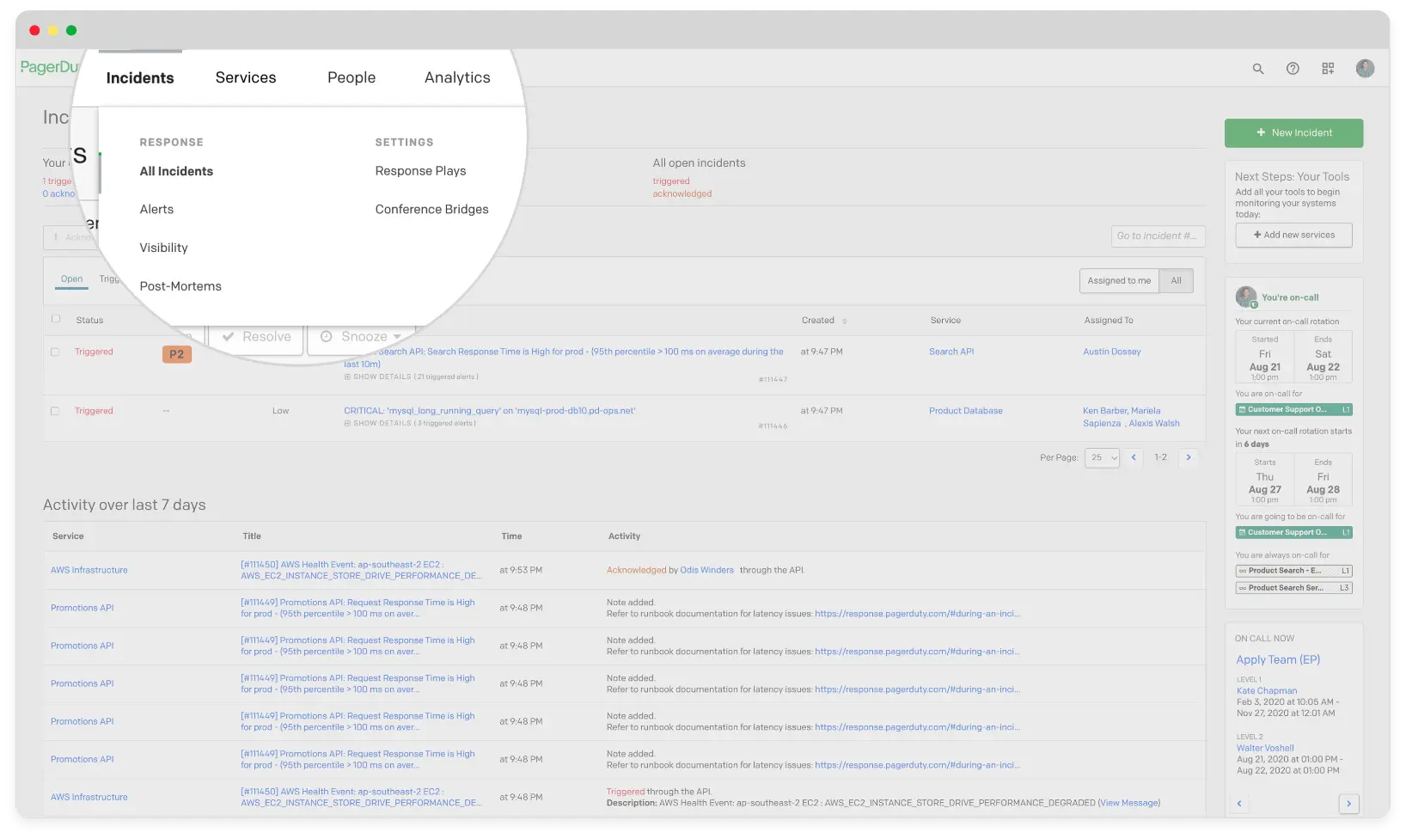Click the You're on-call avatar

[x=1246, y=297]
